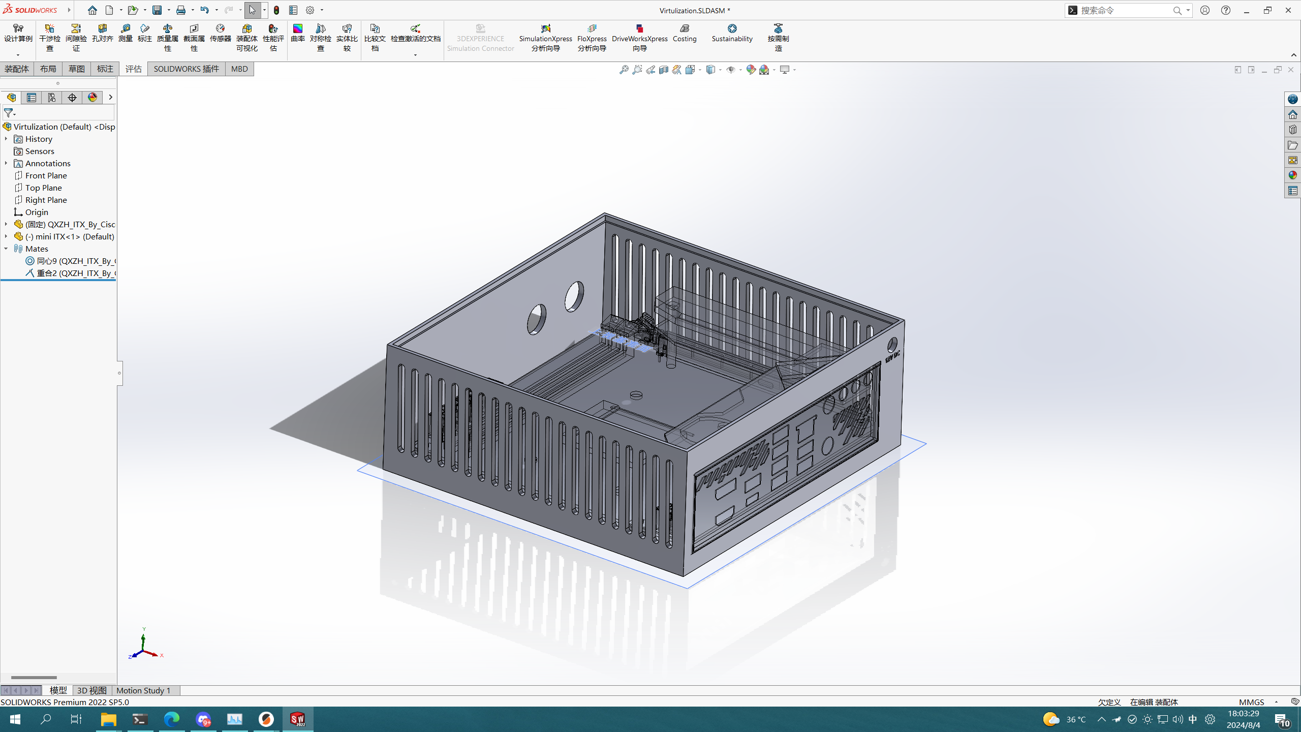Image resolution: width=1301 pixels, height=732 pixels.
Task: Click the 搜索命令 search input field
Action: tap(1124, 10)
